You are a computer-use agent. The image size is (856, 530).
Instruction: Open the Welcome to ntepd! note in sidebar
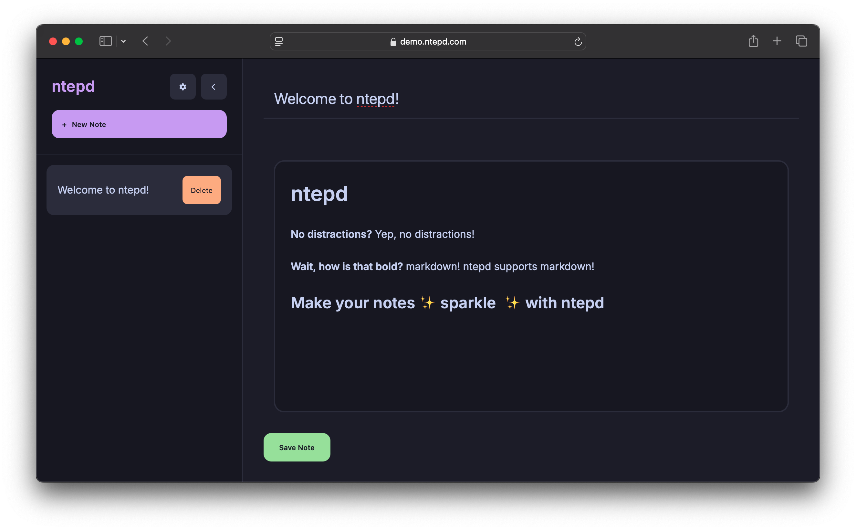click(x=139, y=190)
